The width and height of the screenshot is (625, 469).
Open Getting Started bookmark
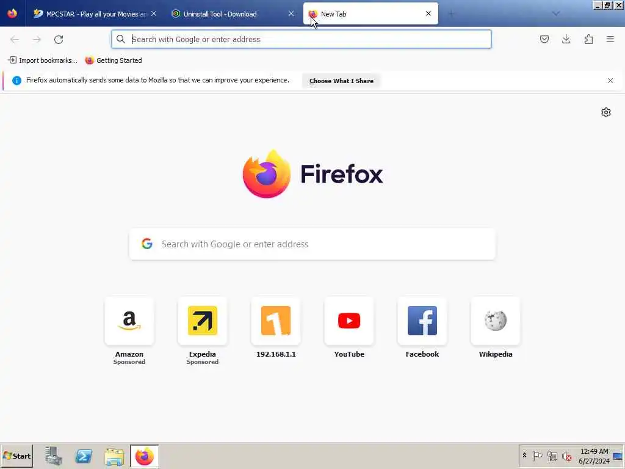click(x=114, y=60)
